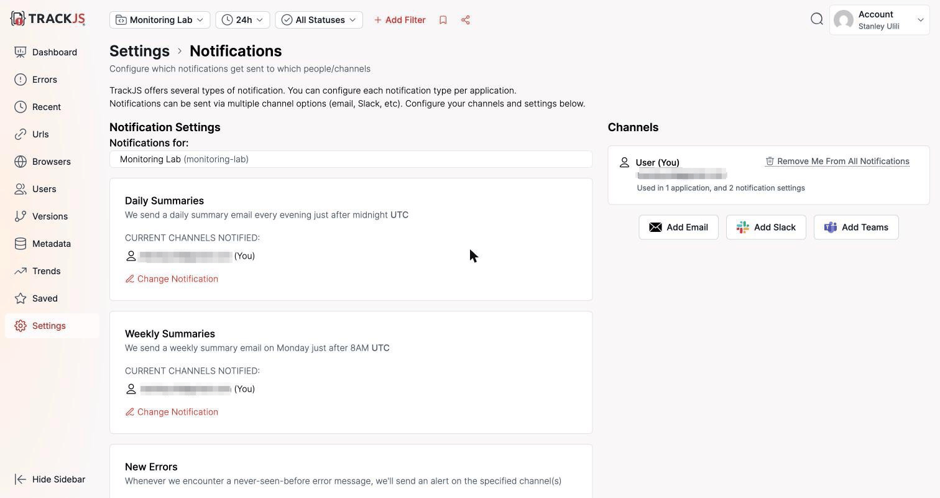Go to Versions in sidebar
Screen dimensions: 940x498
(50, 216)
